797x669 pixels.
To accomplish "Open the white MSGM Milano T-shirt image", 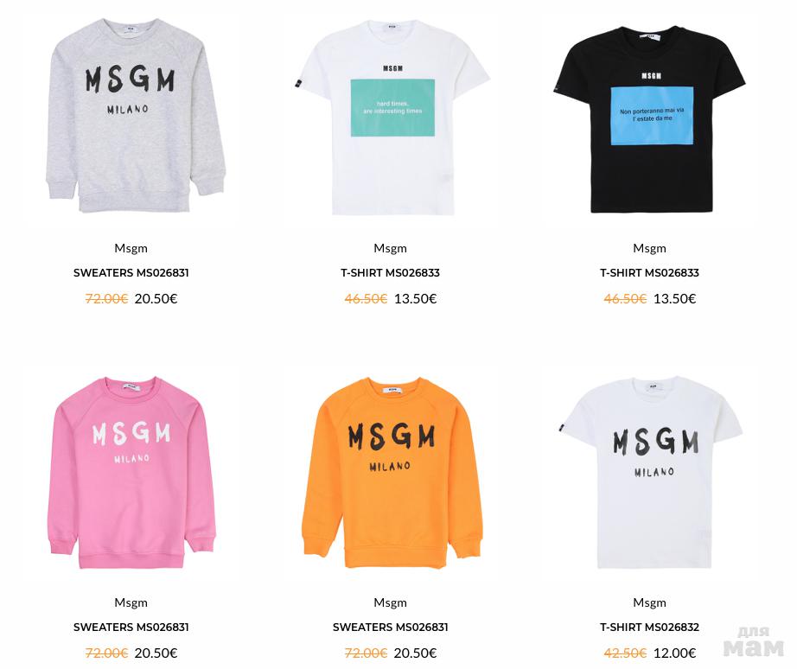I will click(651, 472).
